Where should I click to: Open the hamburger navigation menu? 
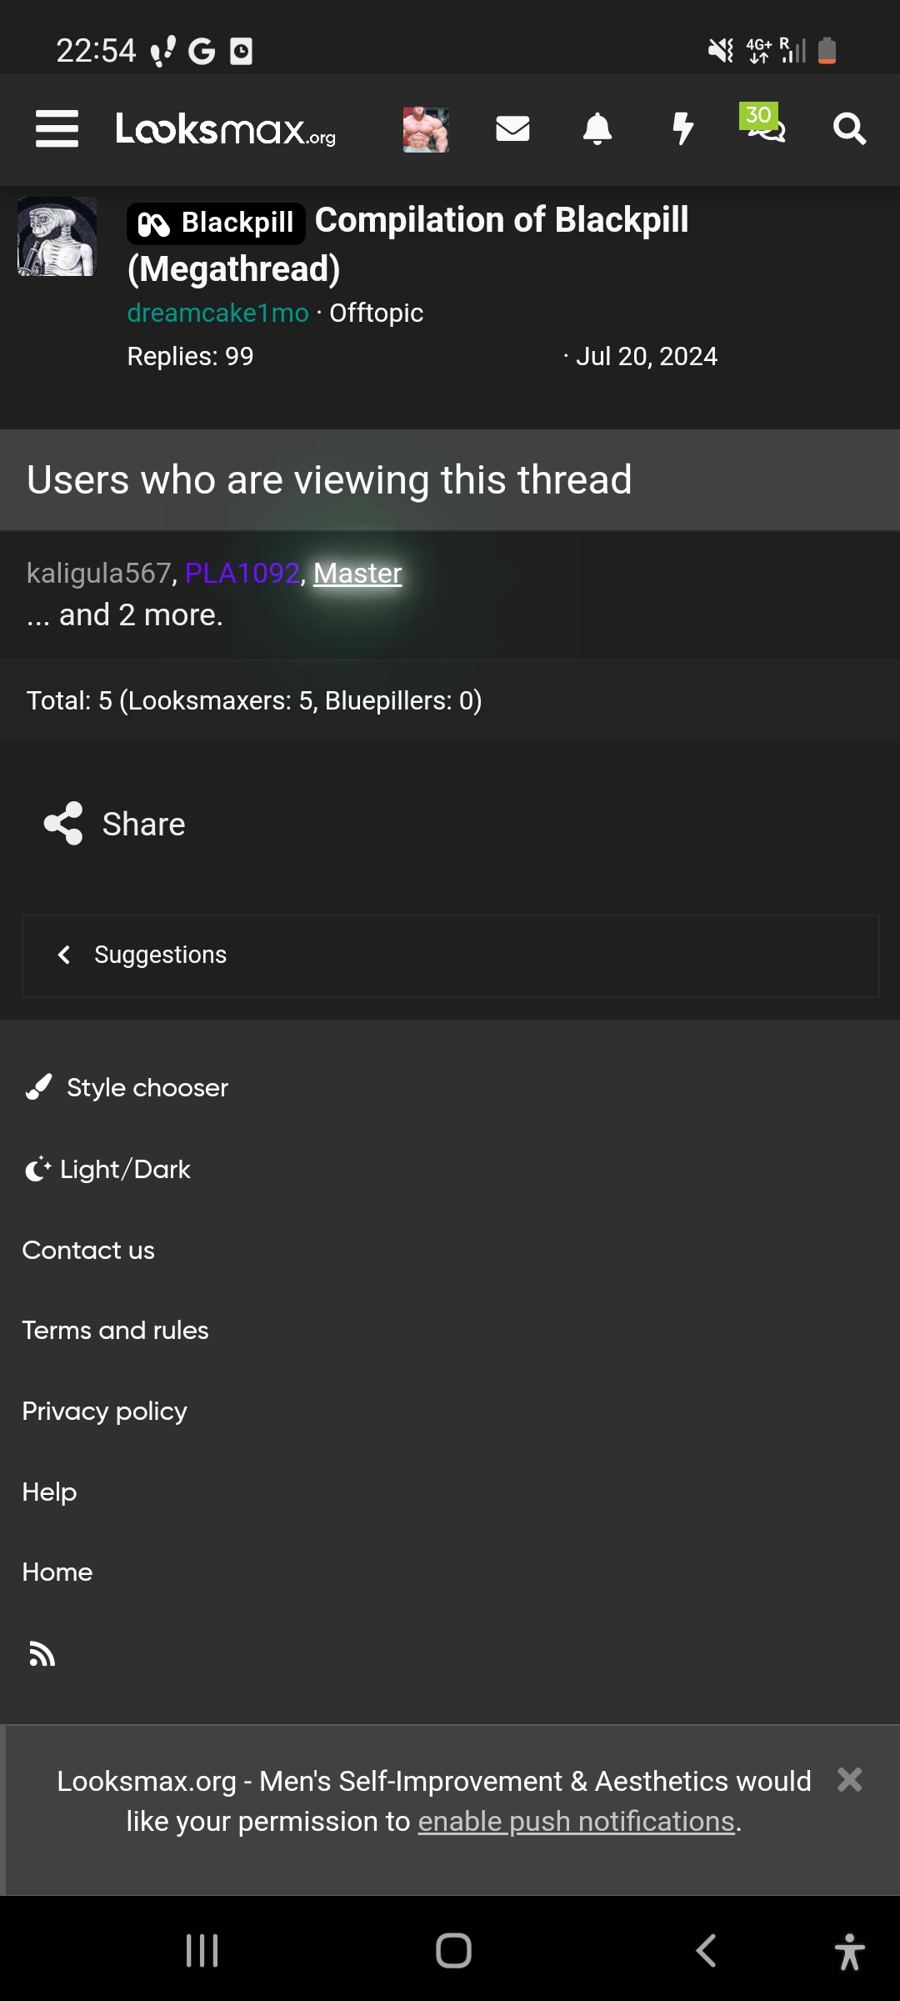[56, 129]
